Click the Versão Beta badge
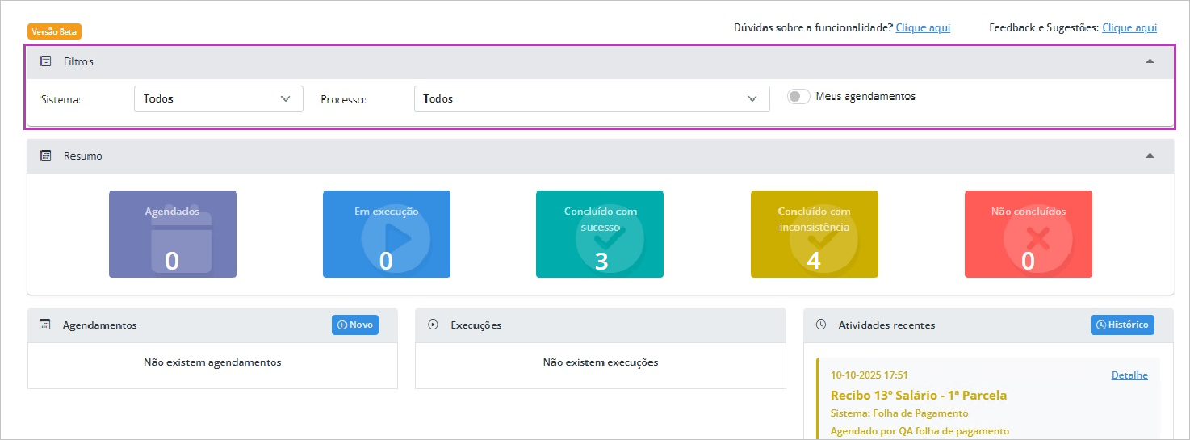The image size is (1190, 440). tap(55, 31)
